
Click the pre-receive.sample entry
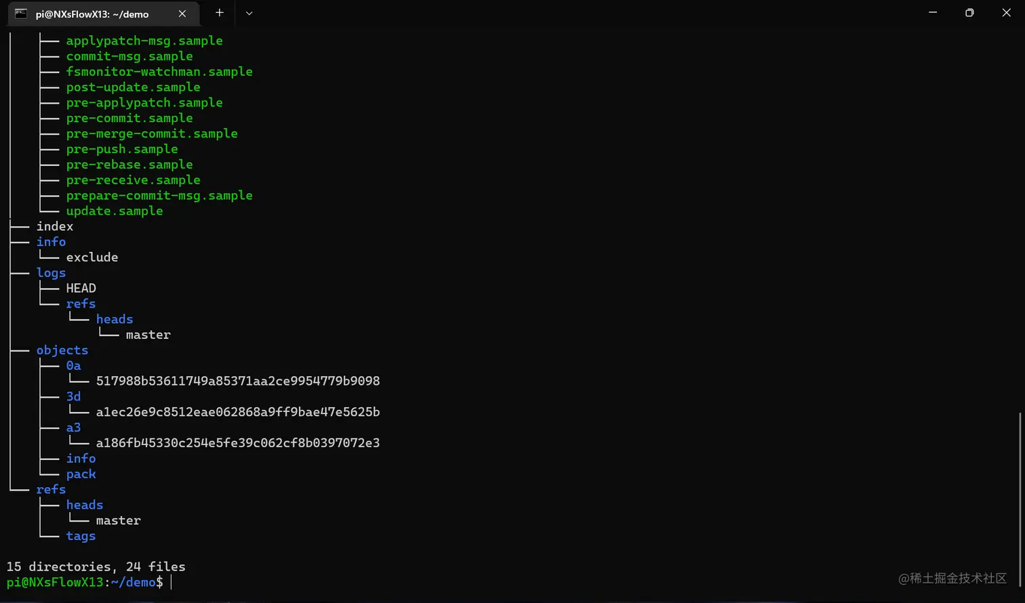tap(134, 180)
